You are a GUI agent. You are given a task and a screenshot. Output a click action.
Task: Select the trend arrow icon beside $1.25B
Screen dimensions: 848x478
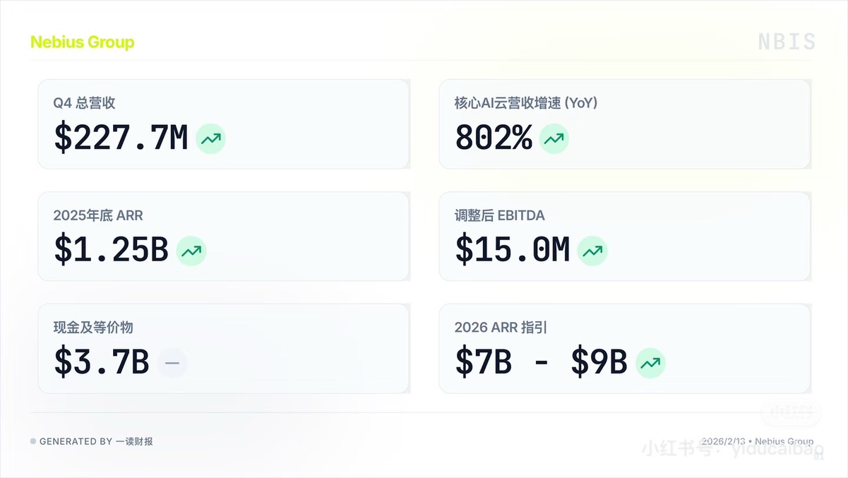(x=191, y=251)
